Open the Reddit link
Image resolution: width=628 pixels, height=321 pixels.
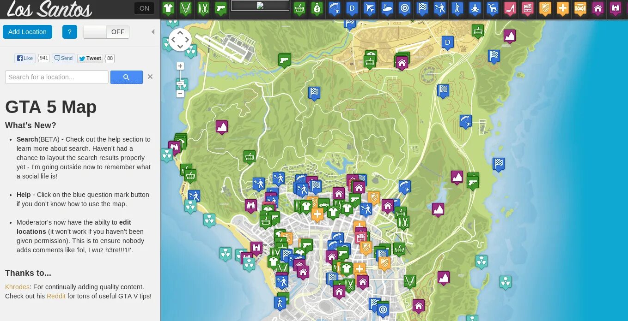56,296
